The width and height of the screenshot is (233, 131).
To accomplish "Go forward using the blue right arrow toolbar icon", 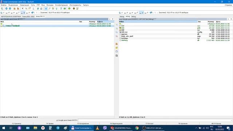I will point(10,9).
